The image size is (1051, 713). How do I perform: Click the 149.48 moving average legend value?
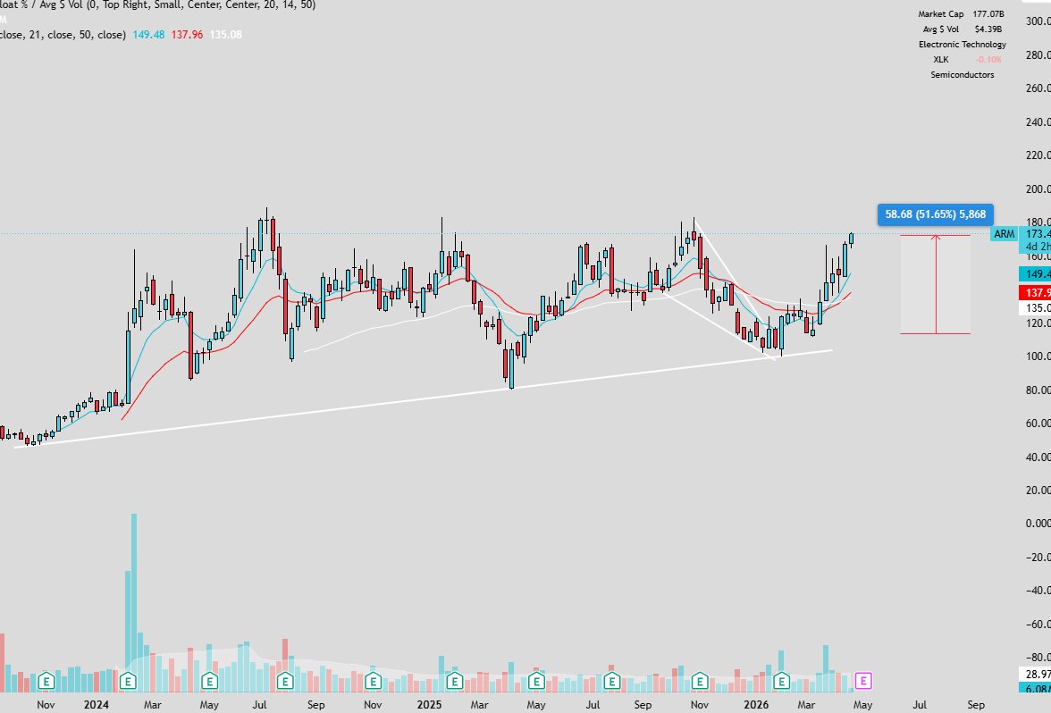(x=148, y=35)
